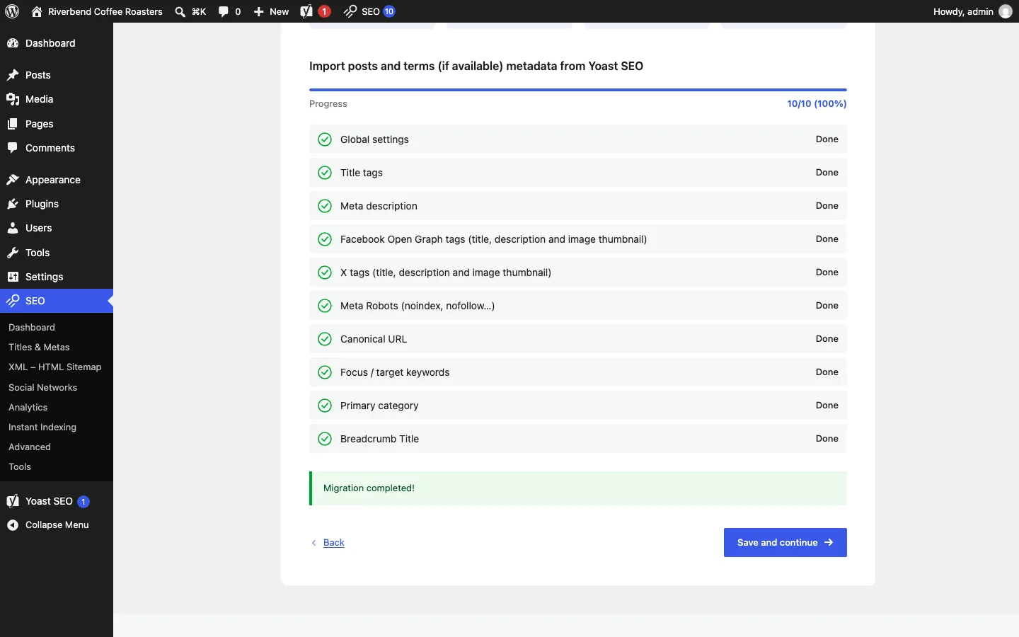Open Instant Indexing submenu item
1019x637 pixels.
tap(42, 427)
